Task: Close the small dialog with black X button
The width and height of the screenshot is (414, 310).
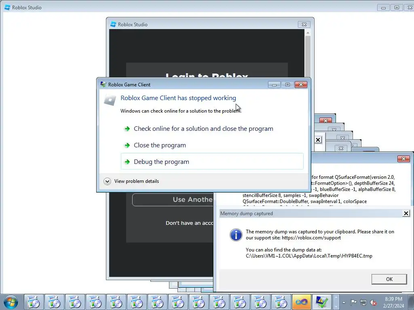Action: click(318, 140)
